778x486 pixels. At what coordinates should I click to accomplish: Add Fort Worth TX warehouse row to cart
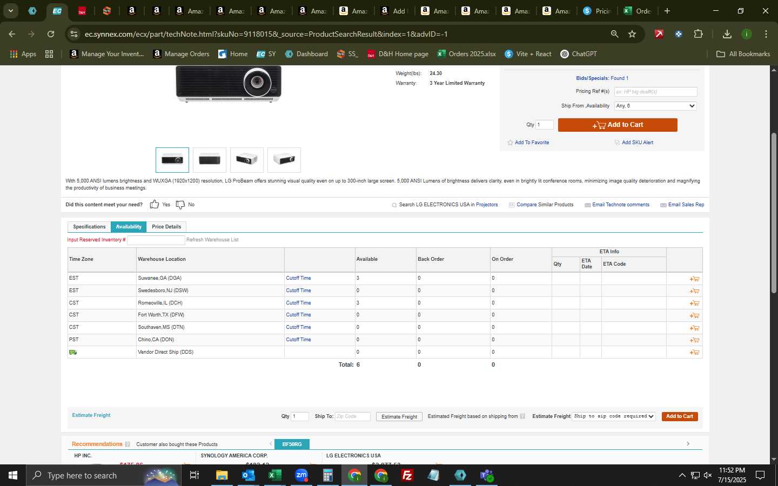(694, 315)
